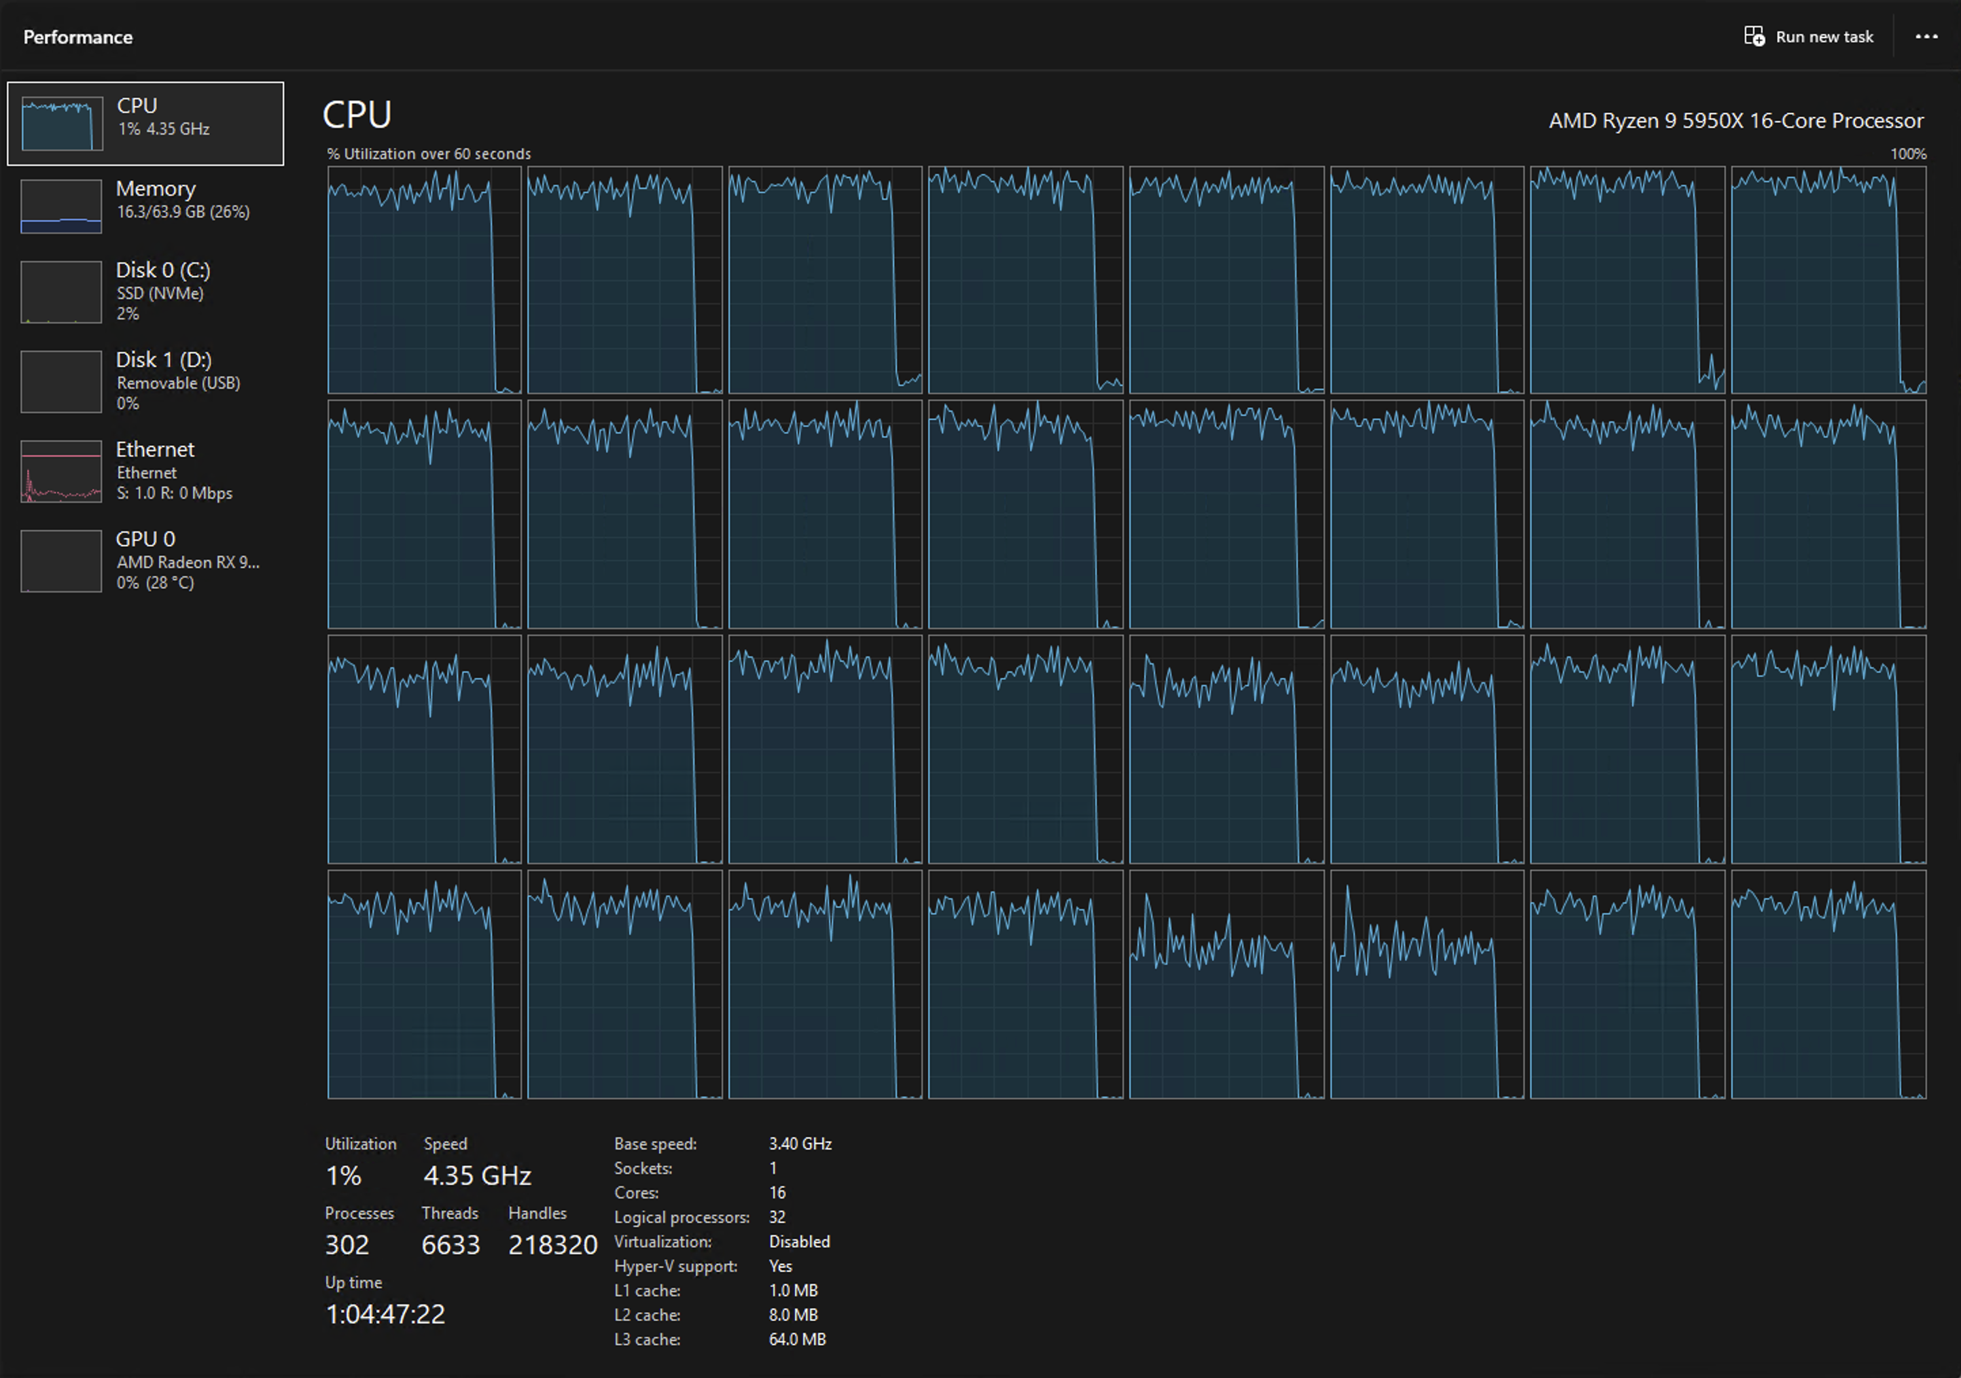Open the GPU 0 performance panel

click(145, 560)
